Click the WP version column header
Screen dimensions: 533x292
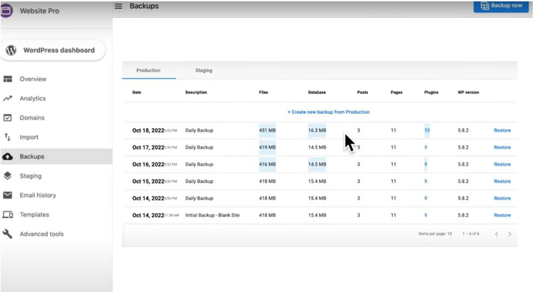469,92
